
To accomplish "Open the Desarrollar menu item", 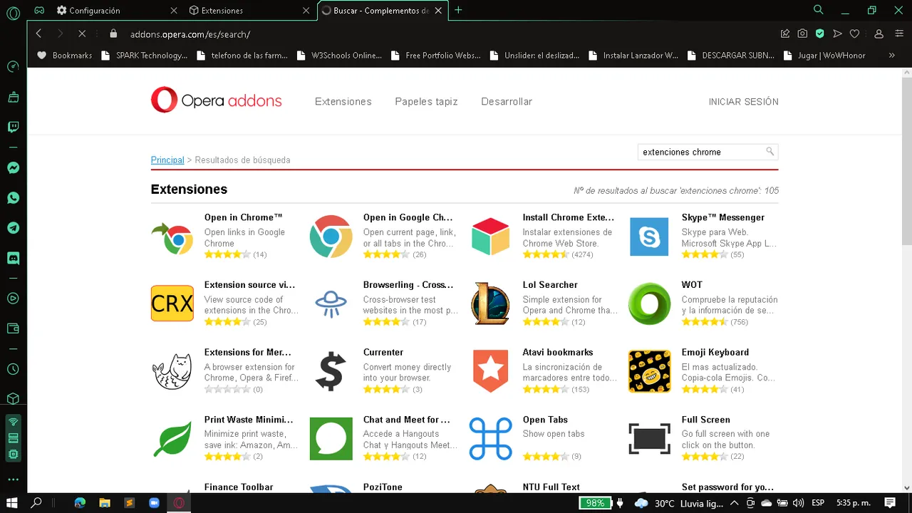I will pyautogui.click(x=507, y=101).
